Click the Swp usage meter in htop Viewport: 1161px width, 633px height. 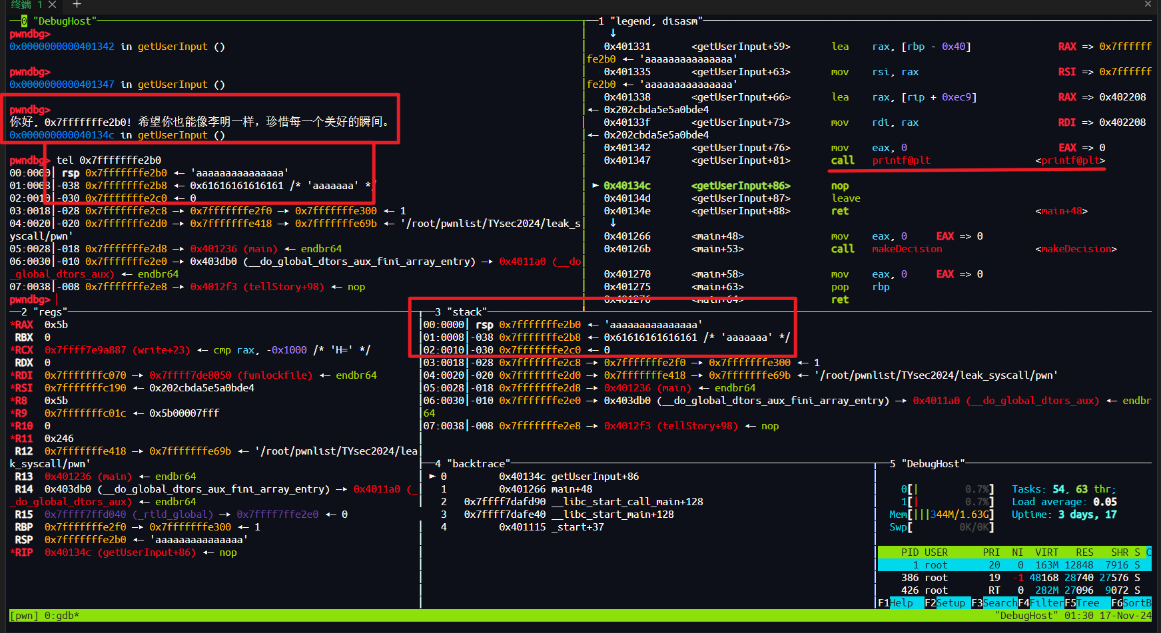942,527
